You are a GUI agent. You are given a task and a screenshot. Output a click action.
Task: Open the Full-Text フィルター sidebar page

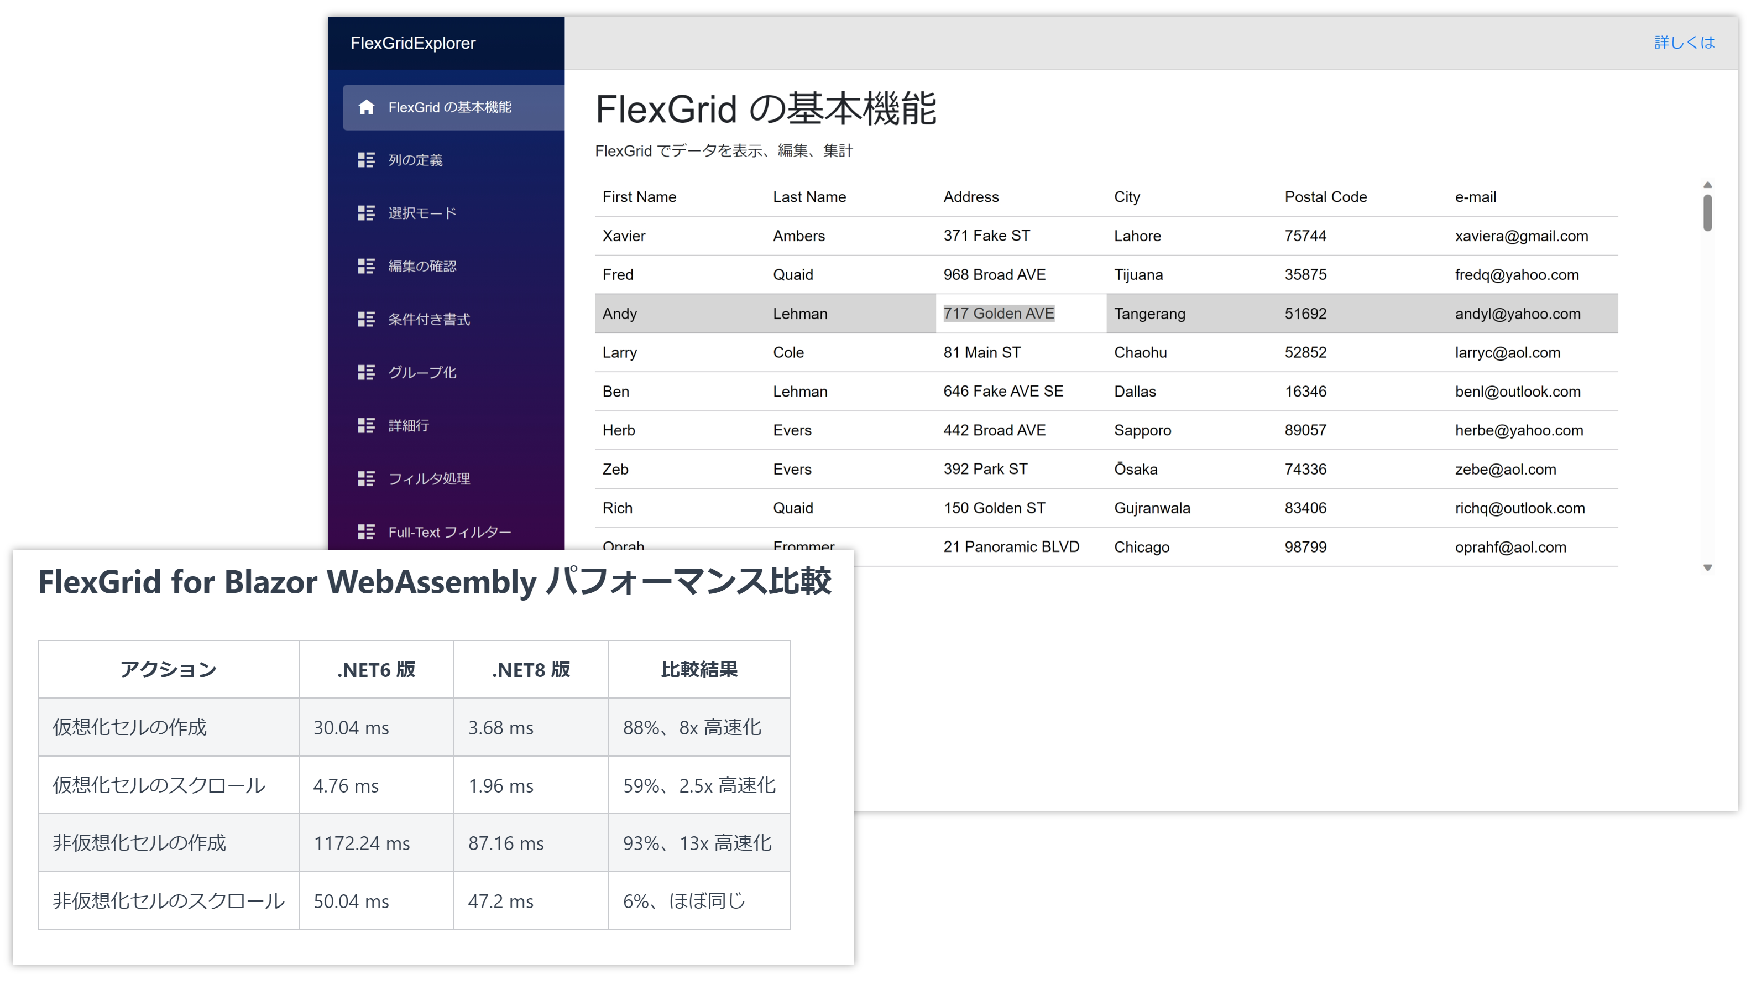453,531
